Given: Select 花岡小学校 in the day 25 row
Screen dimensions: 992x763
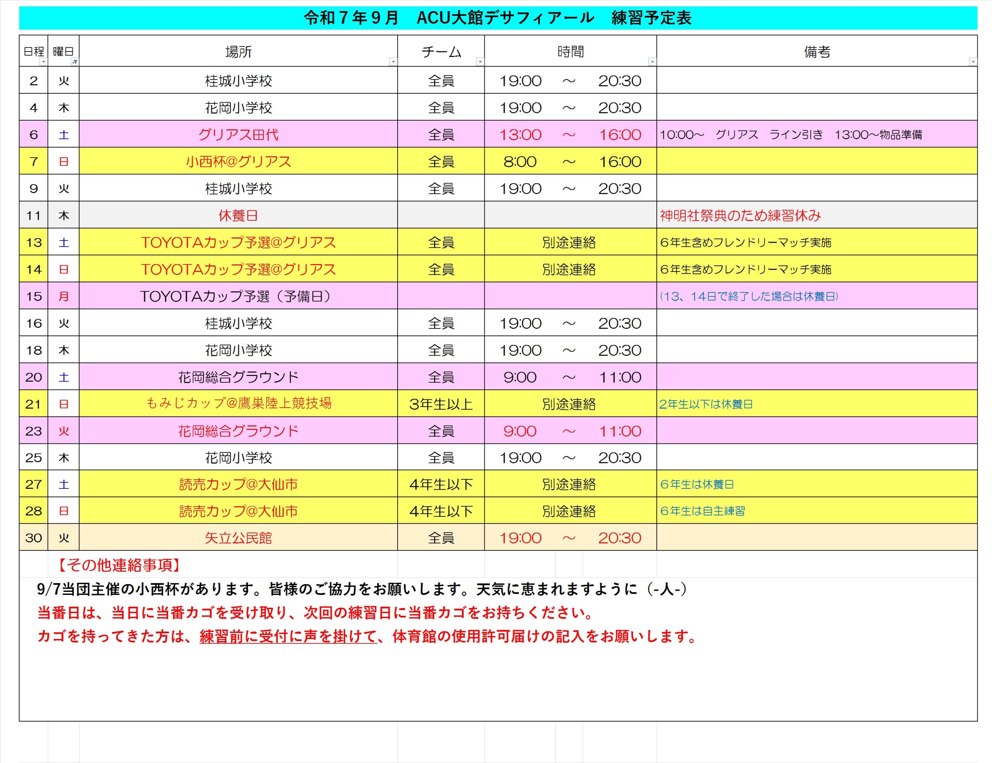Looking at the screenshot, I should point(238,457).
